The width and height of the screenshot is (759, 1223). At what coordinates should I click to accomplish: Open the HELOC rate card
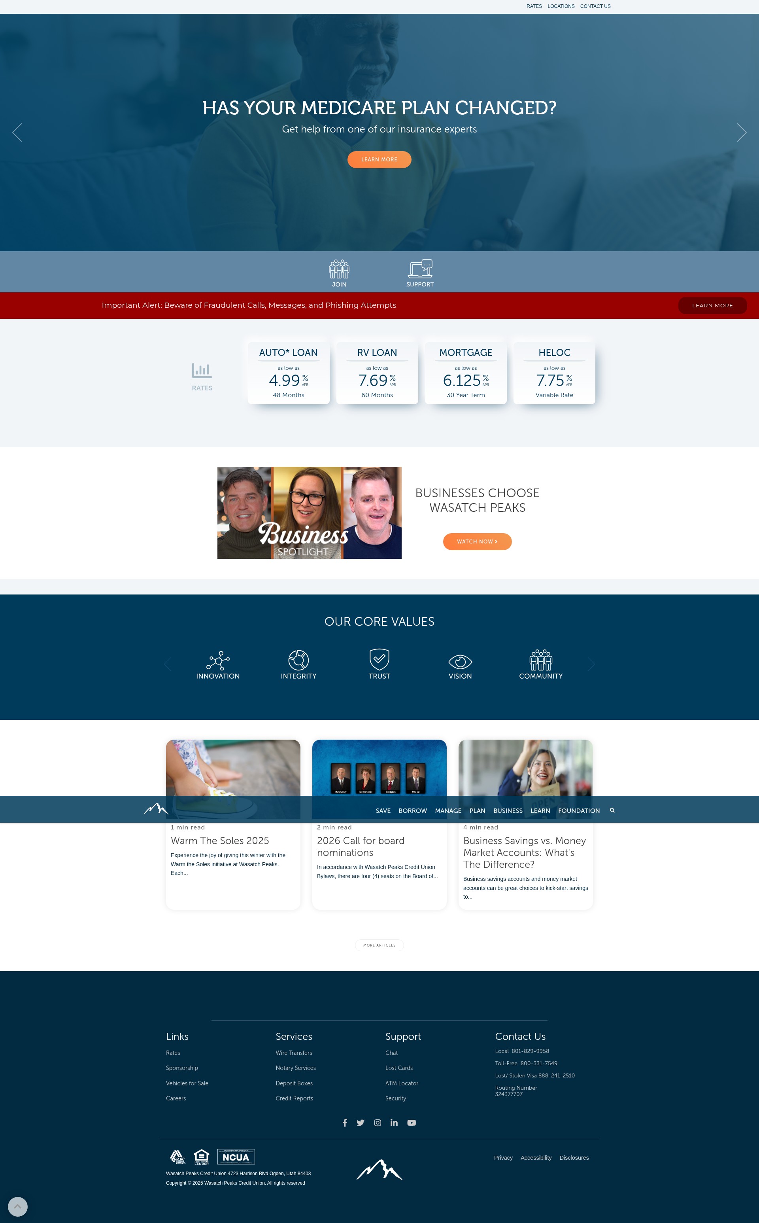pos(554,373)
